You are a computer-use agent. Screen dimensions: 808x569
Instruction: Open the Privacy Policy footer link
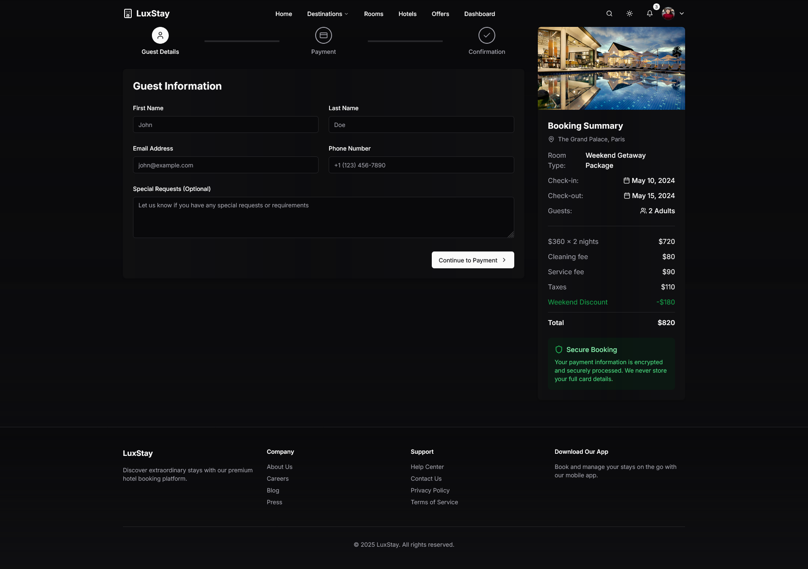click(430, 490)
